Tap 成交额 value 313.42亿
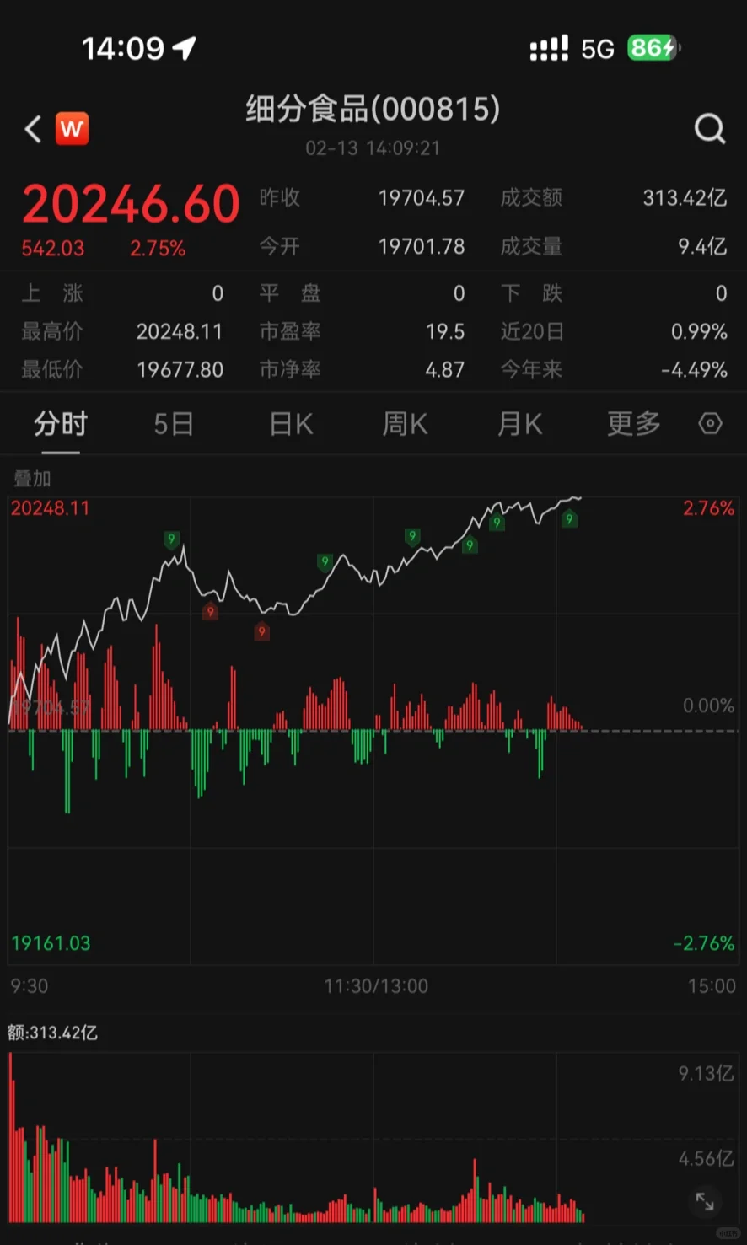Screen dimensions: 747x1245 click(685, 198)
